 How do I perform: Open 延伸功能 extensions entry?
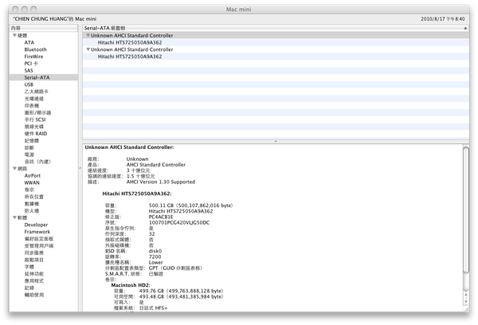33,274
